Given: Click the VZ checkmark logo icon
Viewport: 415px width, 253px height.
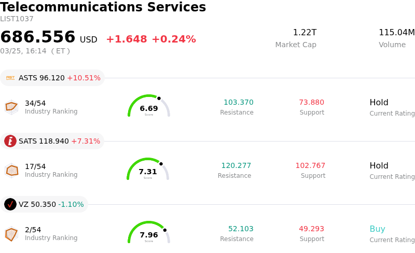Looking at the screenshot, I should pos(10,204).
